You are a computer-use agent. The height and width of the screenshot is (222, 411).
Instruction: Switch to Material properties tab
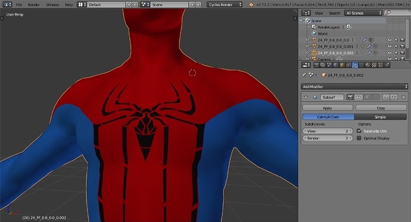pos(368,65)
